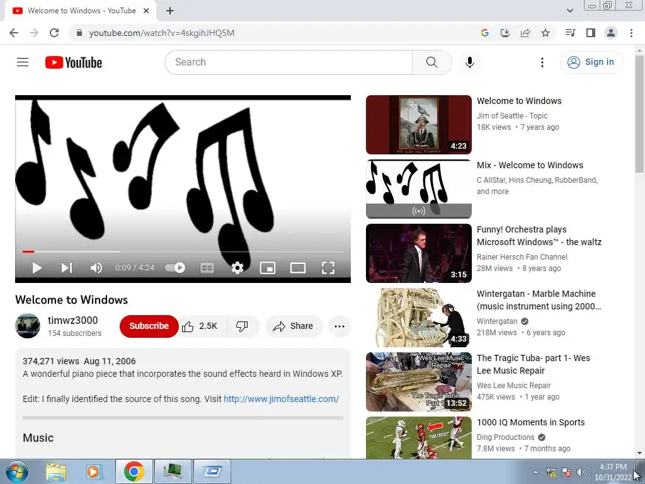This screenshot has width=645, height=484.
Task: Open more actions ellipsis under video
Action: [x=340, y=326]
